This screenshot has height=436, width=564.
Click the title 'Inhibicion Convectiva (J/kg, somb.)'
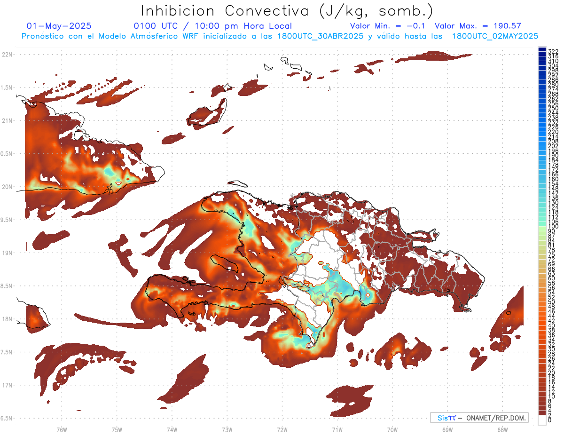pyautogui.click(x=287, y=11)
